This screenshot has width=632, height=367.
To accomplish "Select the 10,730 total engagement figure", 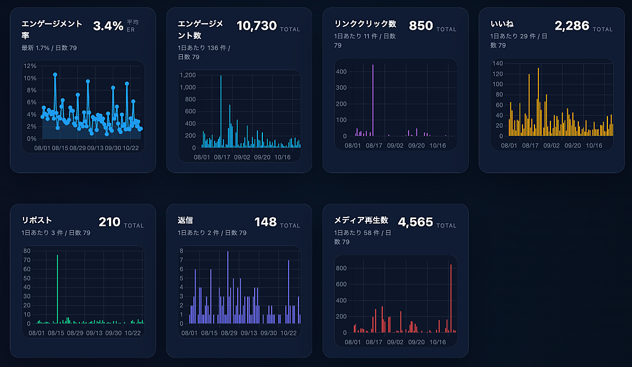I will [256, 26].
